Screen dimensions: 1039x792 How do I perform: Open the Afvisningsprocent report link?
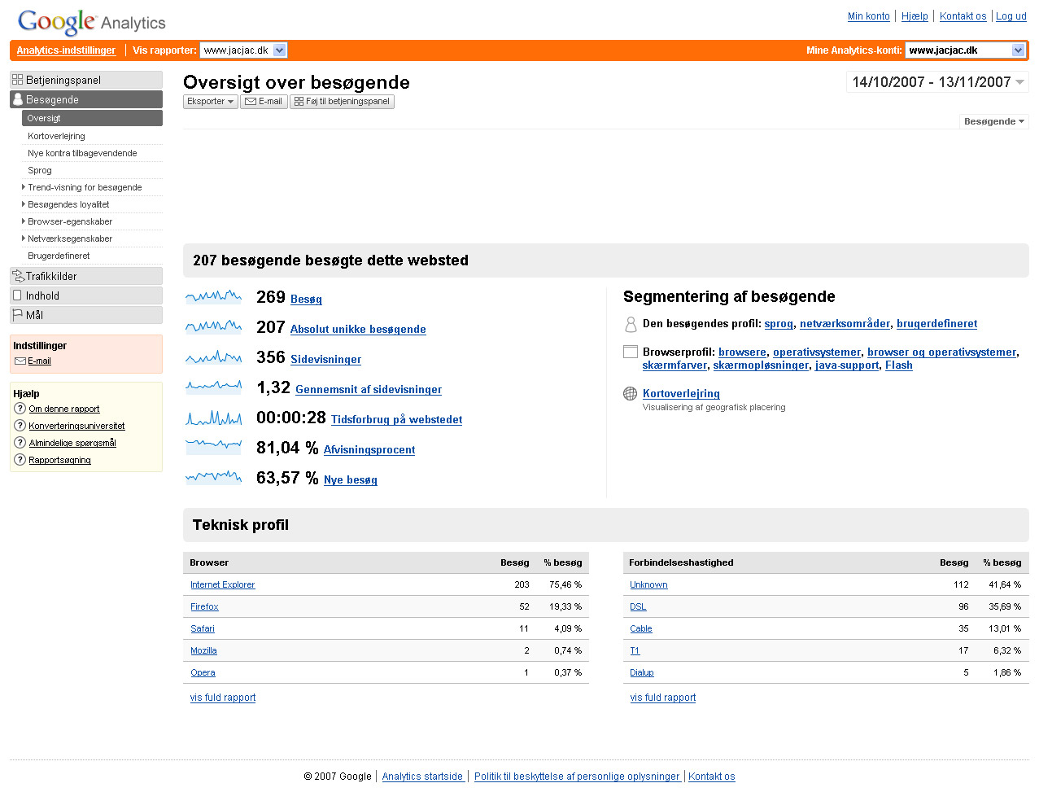pyautogui.click(x=369, y=450)
